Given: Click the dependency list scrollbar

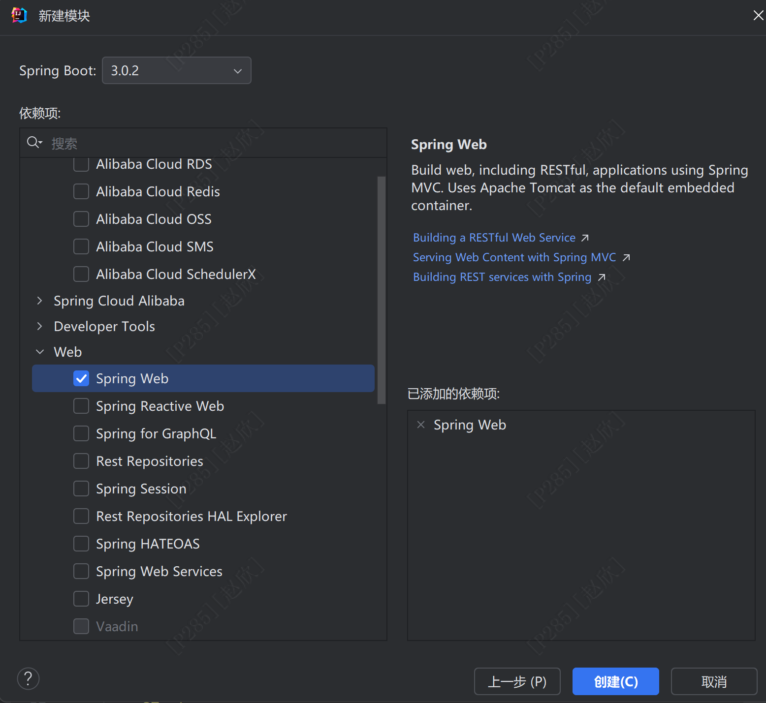Looking at the screenshot, I should (381, 290).
